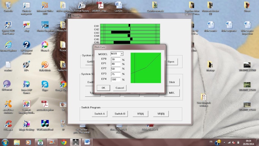This screenshot has width=259, height=146.
Task: Select the VGdControlTool desktop icon
Action: tap(45, 125)
